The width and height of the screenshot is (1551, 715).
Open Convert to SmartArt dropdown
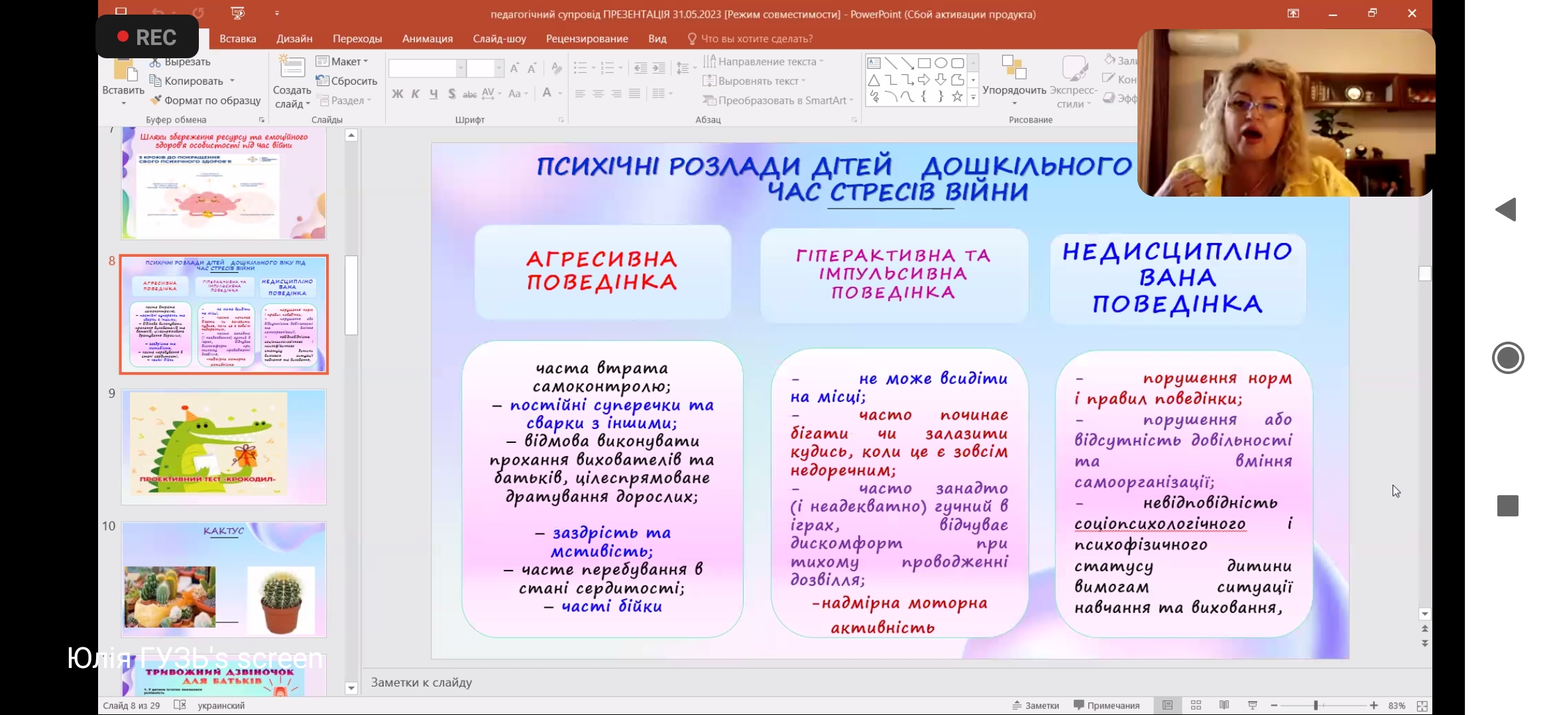[778, 101]
